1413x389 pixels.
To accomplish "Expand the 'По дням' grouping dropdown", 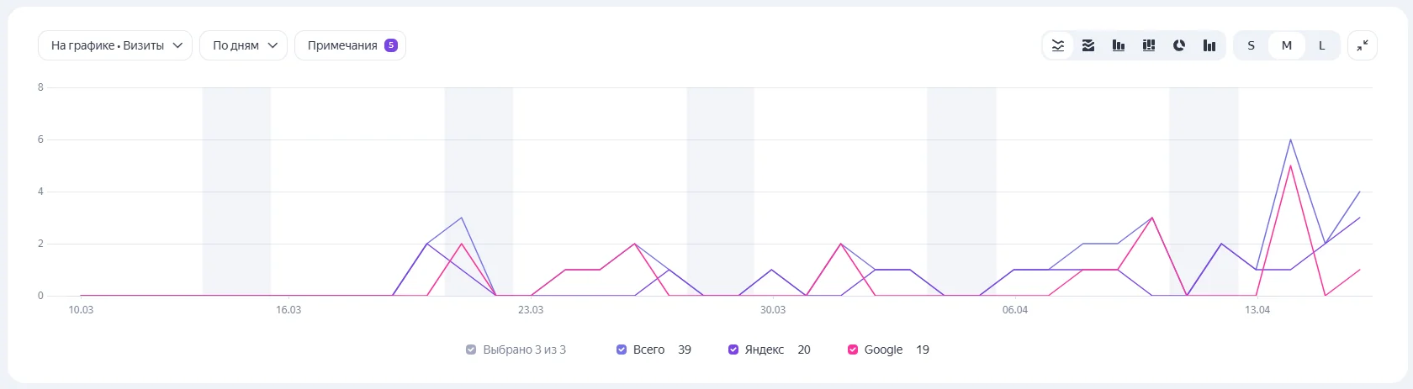I will 244,45.
